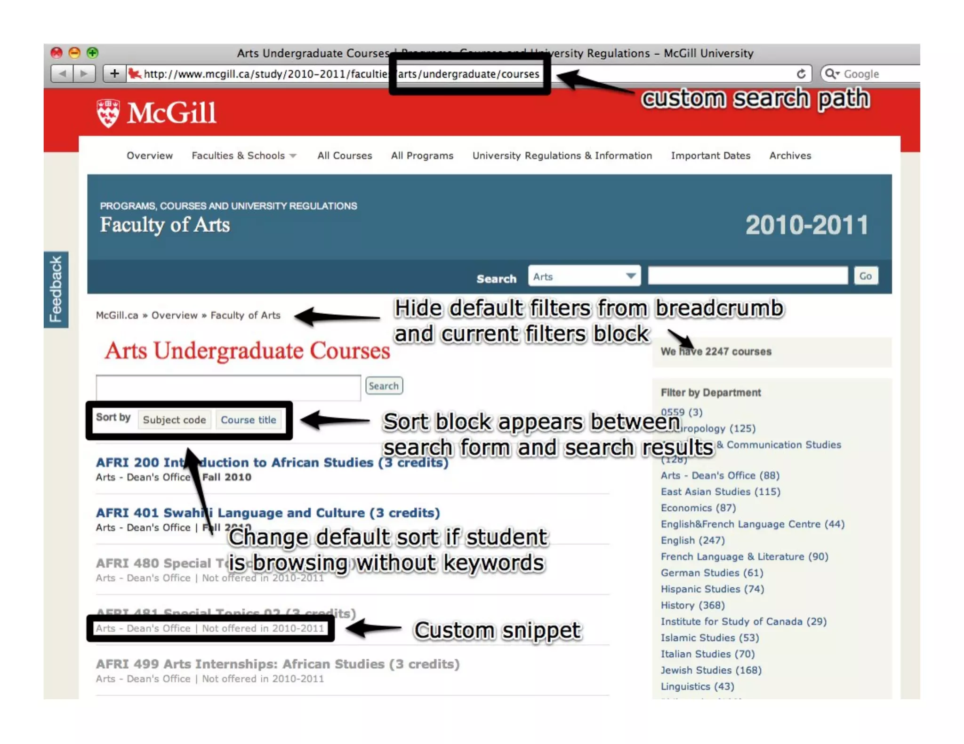
Task: Filter by History (368) department
Action: click(x=692, y=605)
